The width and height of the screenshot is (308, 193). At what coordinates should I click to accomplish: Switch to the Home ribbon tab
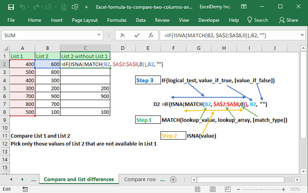pyautogui.click(x=34, y=20)
